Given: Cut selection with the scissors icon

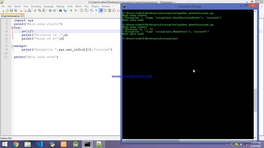Looking at the screenshot, I should point(35,11).
